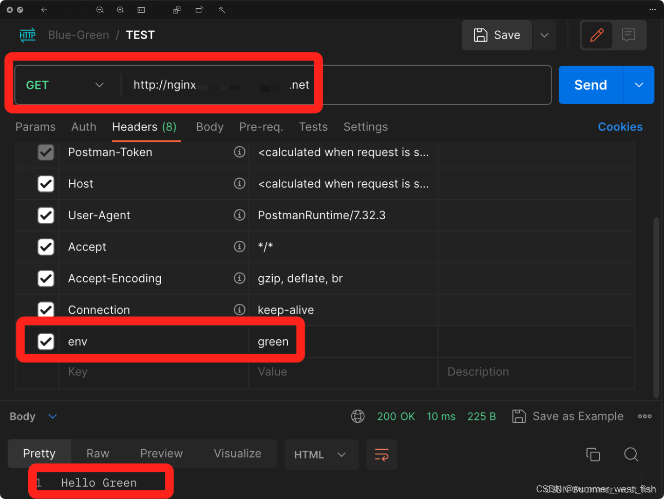The width and height of the screenshot is (664, 499).
Task: Show info for Host header
Action: [x=239, y=183]
